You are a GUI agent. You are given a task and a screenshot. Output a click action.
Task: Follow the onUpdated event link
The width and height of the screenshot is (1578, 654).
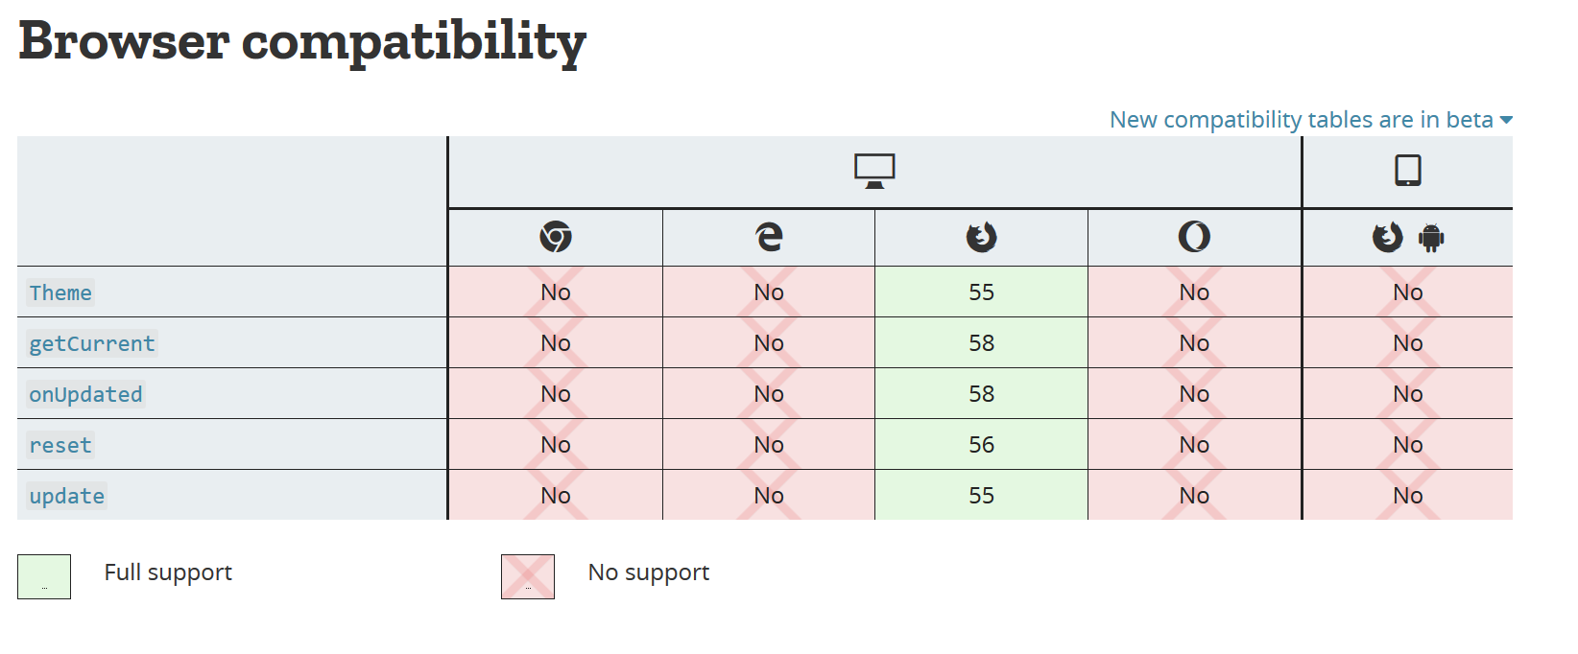(85, 394)
